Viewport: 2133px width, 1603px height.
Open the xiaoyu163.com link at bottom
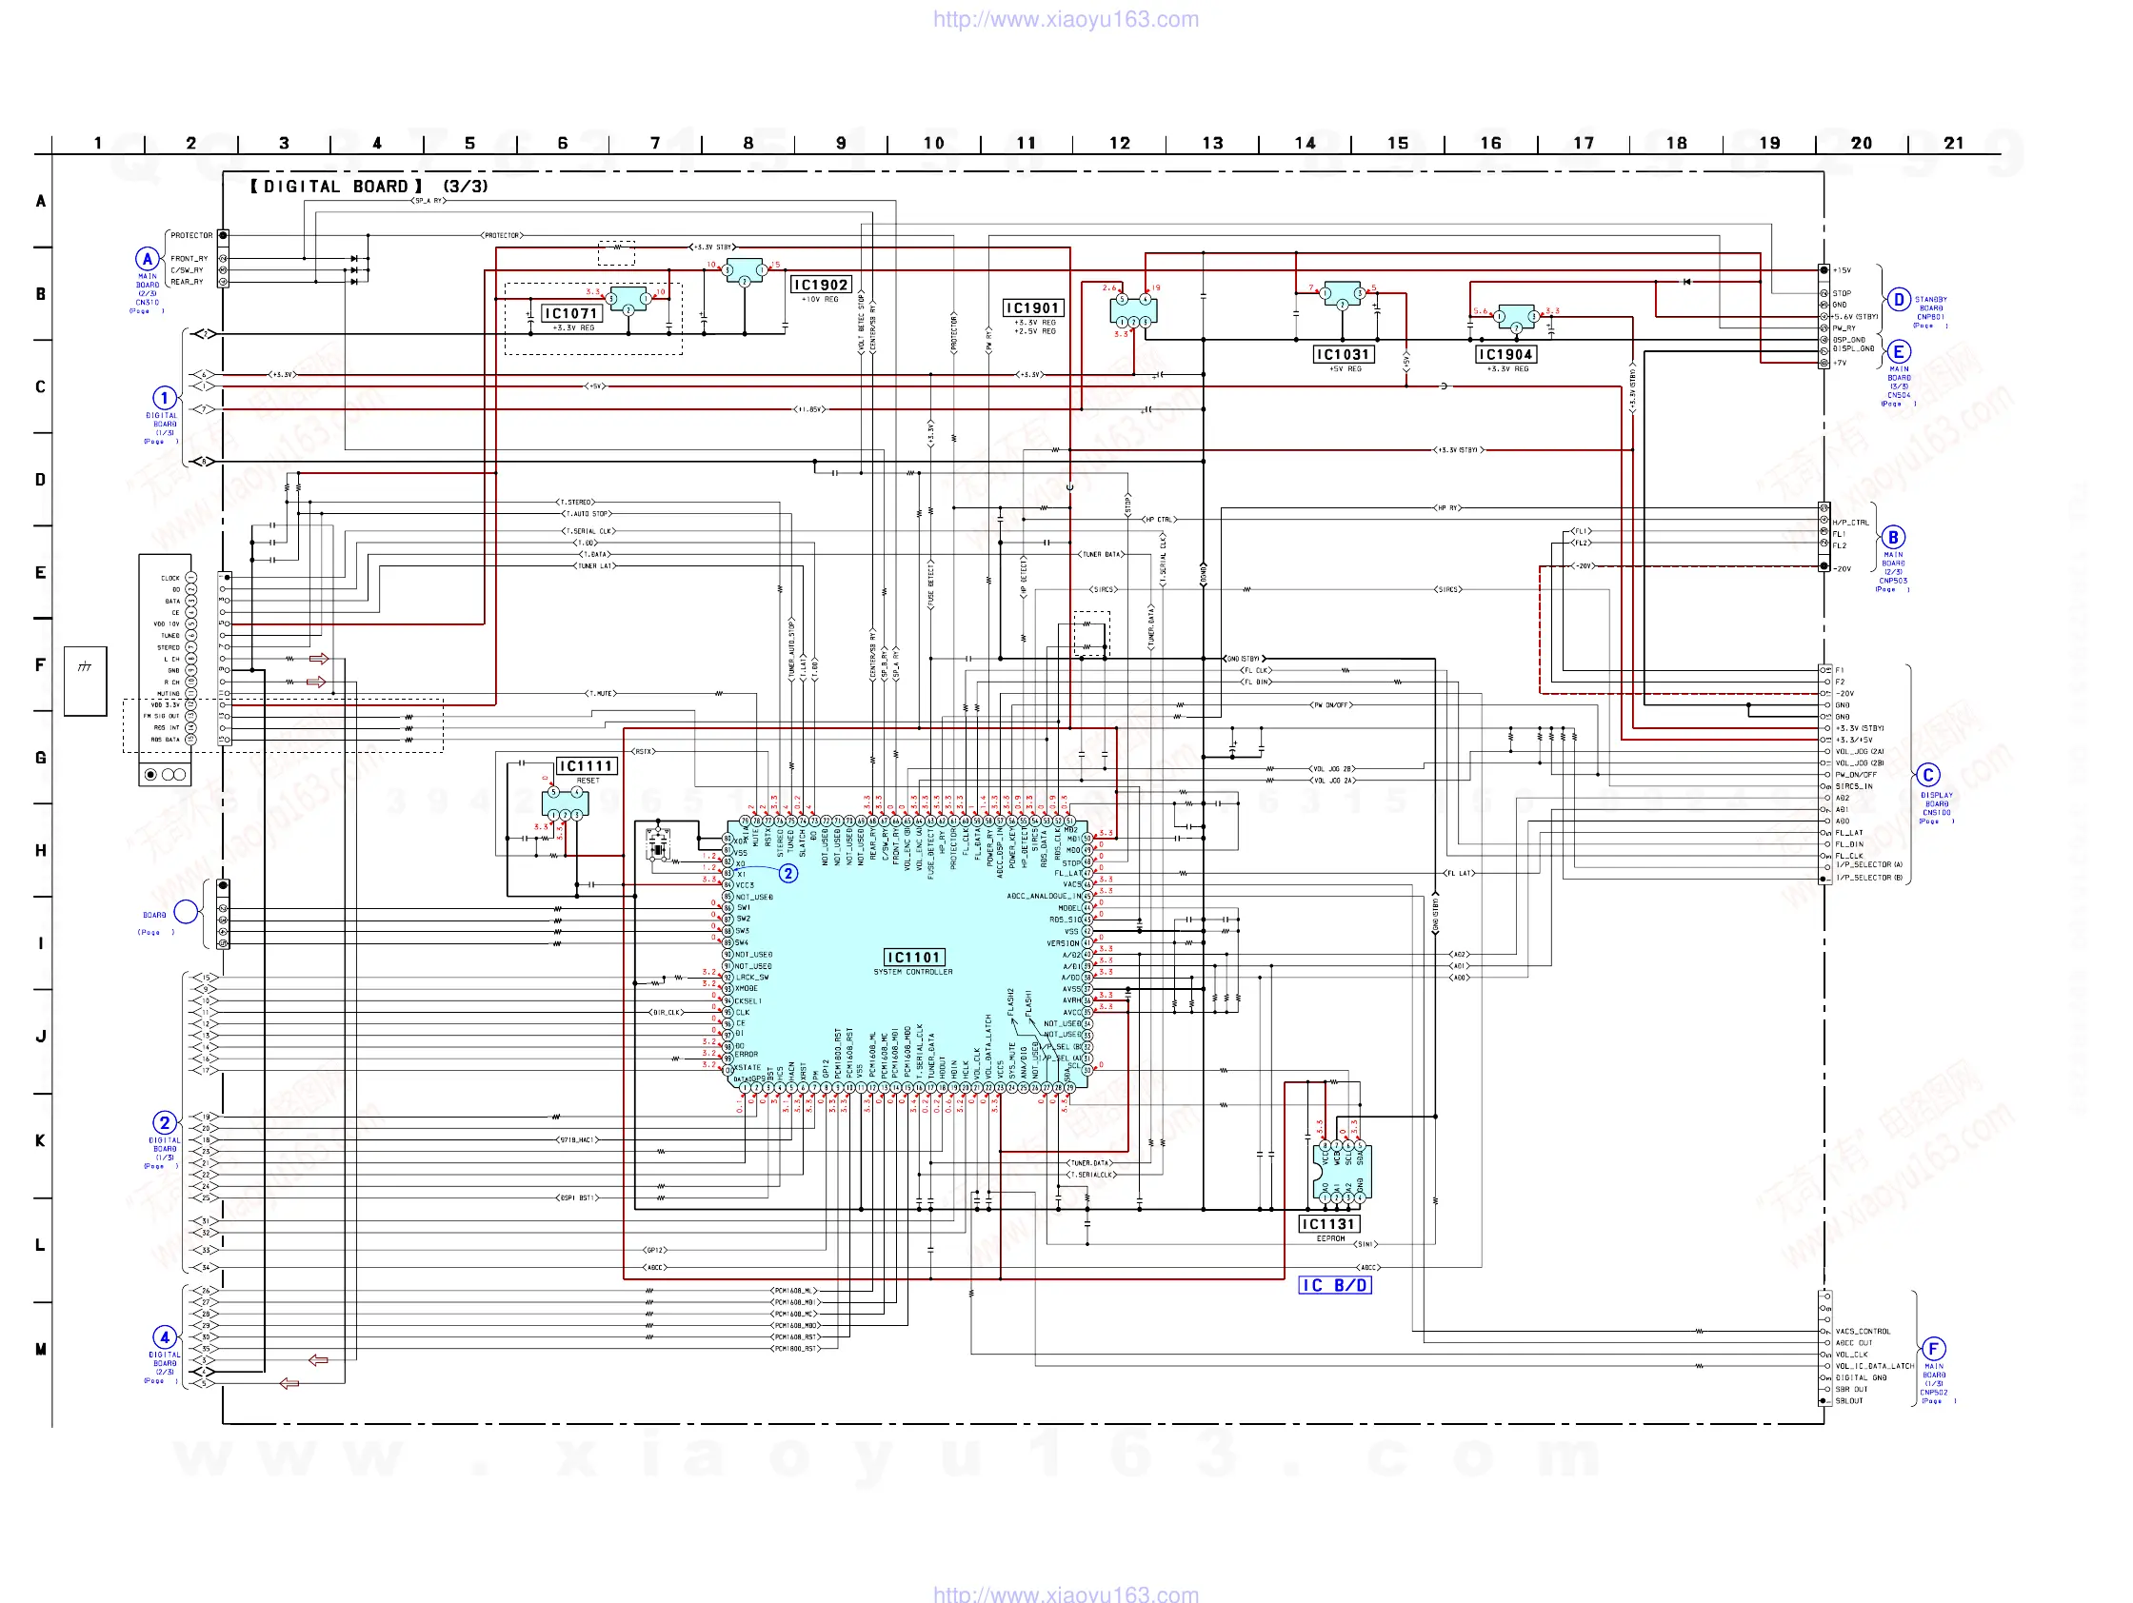pos(1066,1593)
